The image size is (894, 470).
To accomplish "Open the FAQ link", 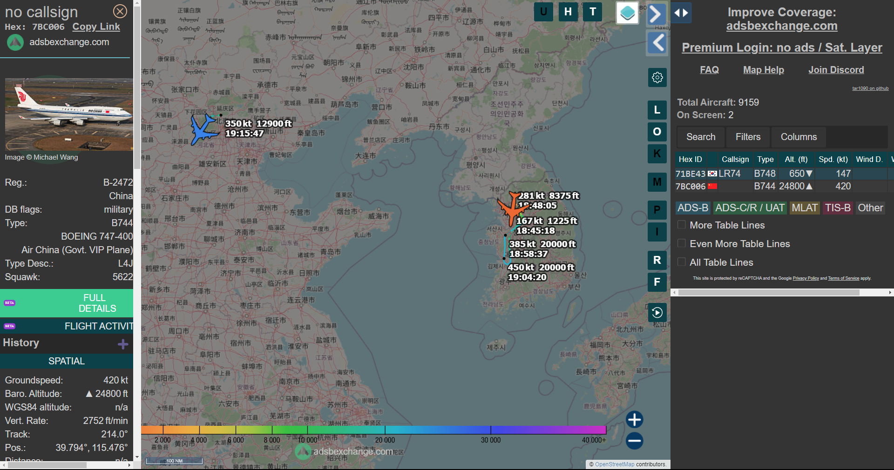I will tap(709, 70).
